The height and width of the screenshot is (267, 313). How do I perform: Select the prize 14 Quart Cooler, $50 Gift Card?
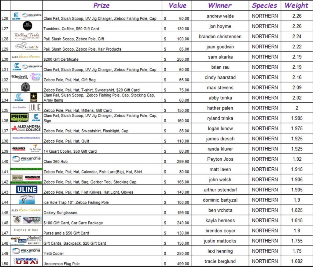pyautogui.click(x=70, y=151)
